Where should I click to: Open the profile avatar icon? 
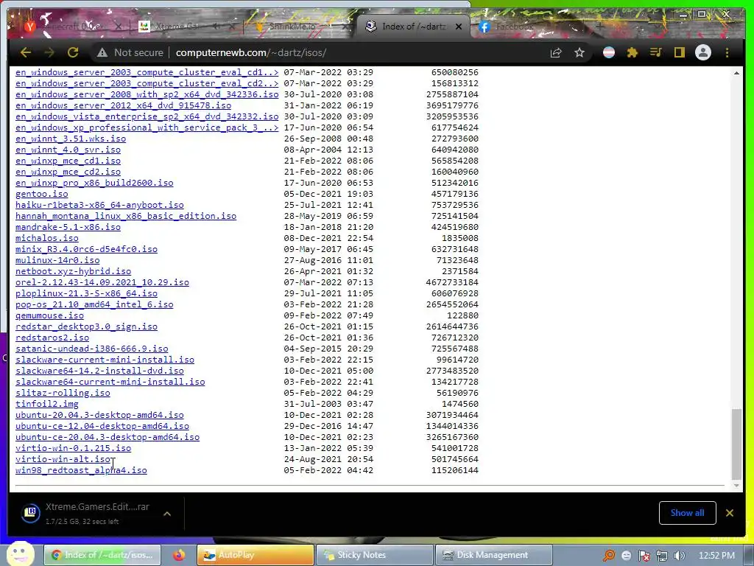703,52
